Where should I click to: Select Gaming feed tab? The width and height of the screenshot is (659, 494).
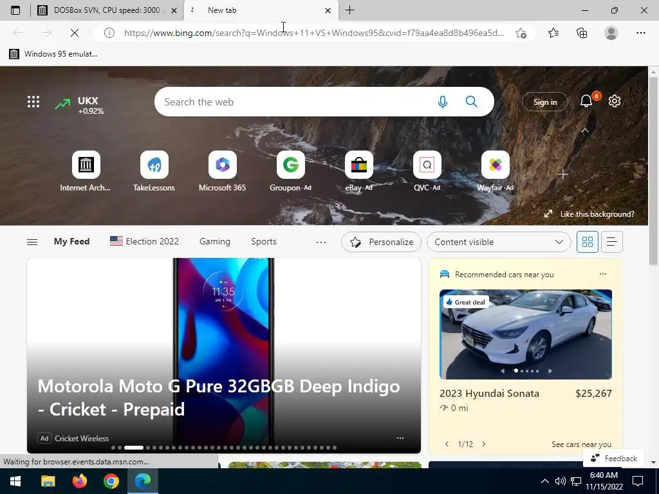pyautogui.click(x=215, y=242)
